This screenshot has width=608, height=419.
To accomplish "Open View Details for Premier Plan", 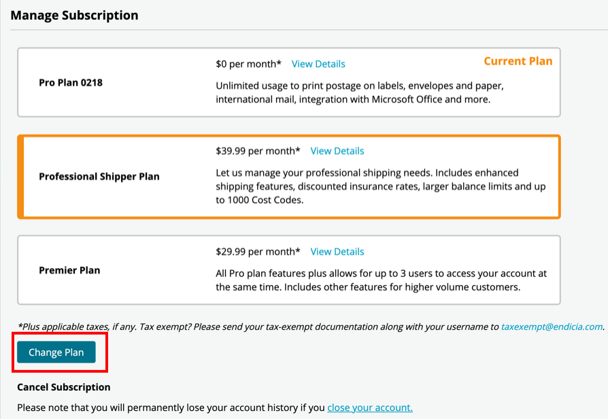I will (337, 251).
